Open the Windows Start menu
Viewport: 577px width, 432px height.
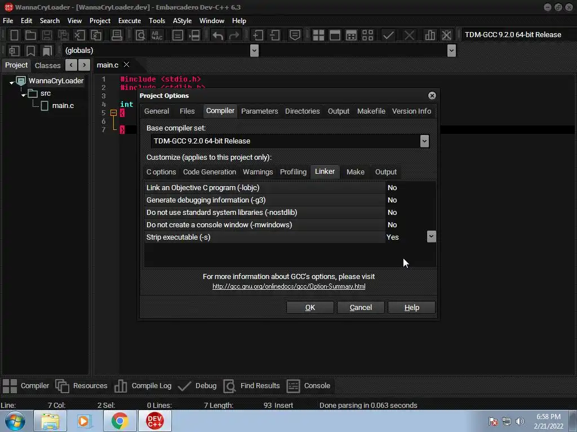pyautogui.click(x=15, y=421)
